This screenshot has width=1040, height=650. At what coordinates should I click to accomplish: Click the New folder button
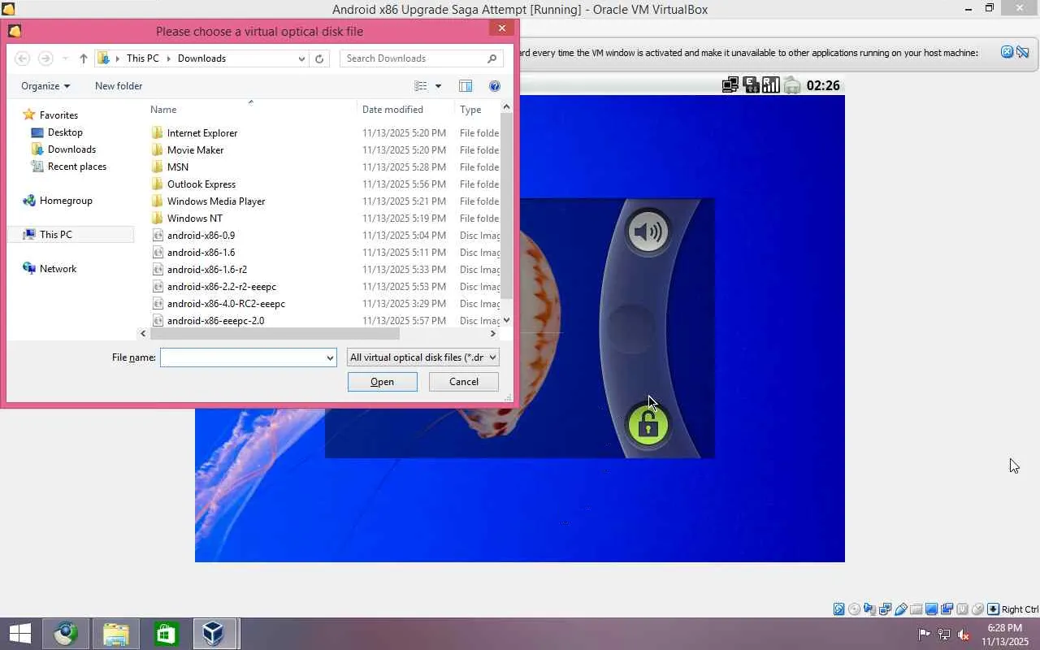(x=119, y=86)
